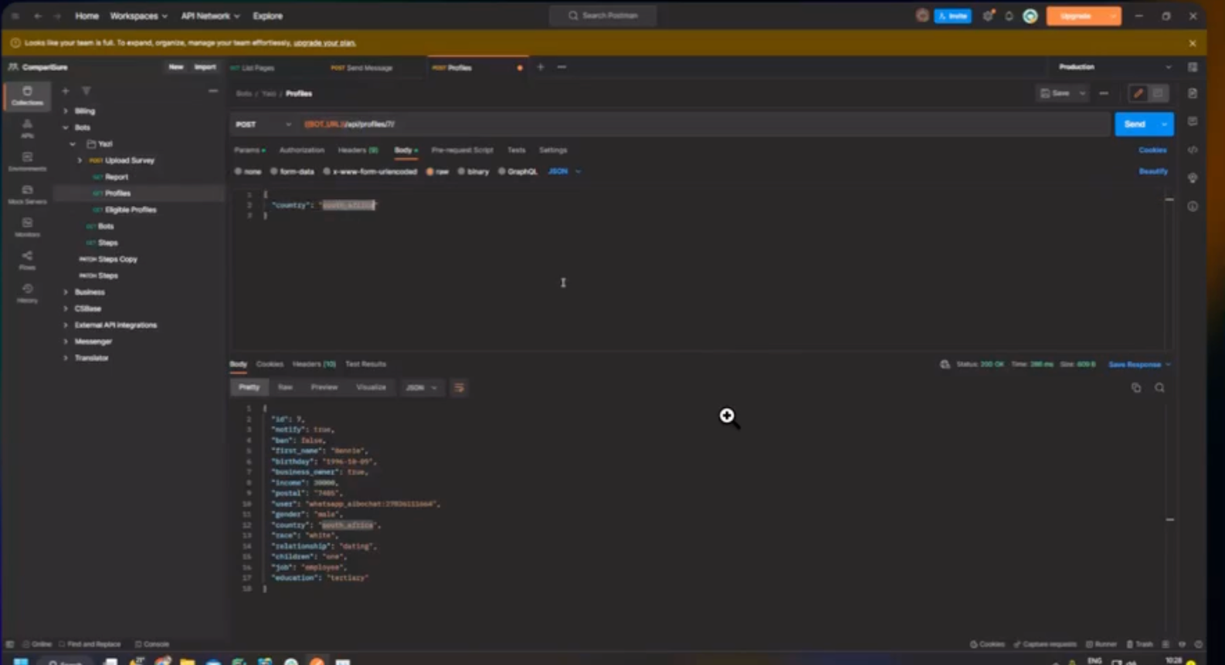Screen dimensions: 1225x665
Task: Open the Environments sidebar panel
Action: pos(27,161)
